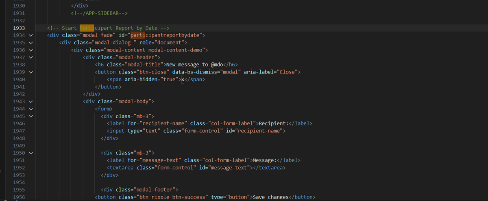
Task: Click the 'Save changes' button text in code
Action: [270, 197]
